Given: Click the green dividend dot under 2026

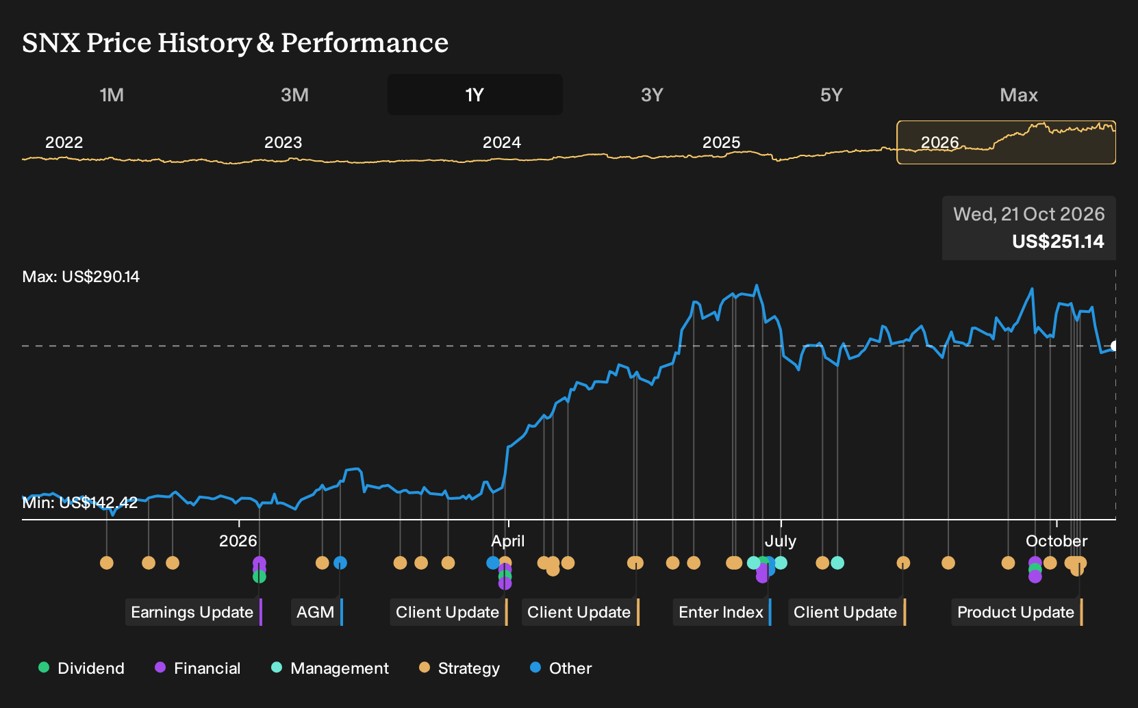Looking at the screenshot, I should coord(259,577).
